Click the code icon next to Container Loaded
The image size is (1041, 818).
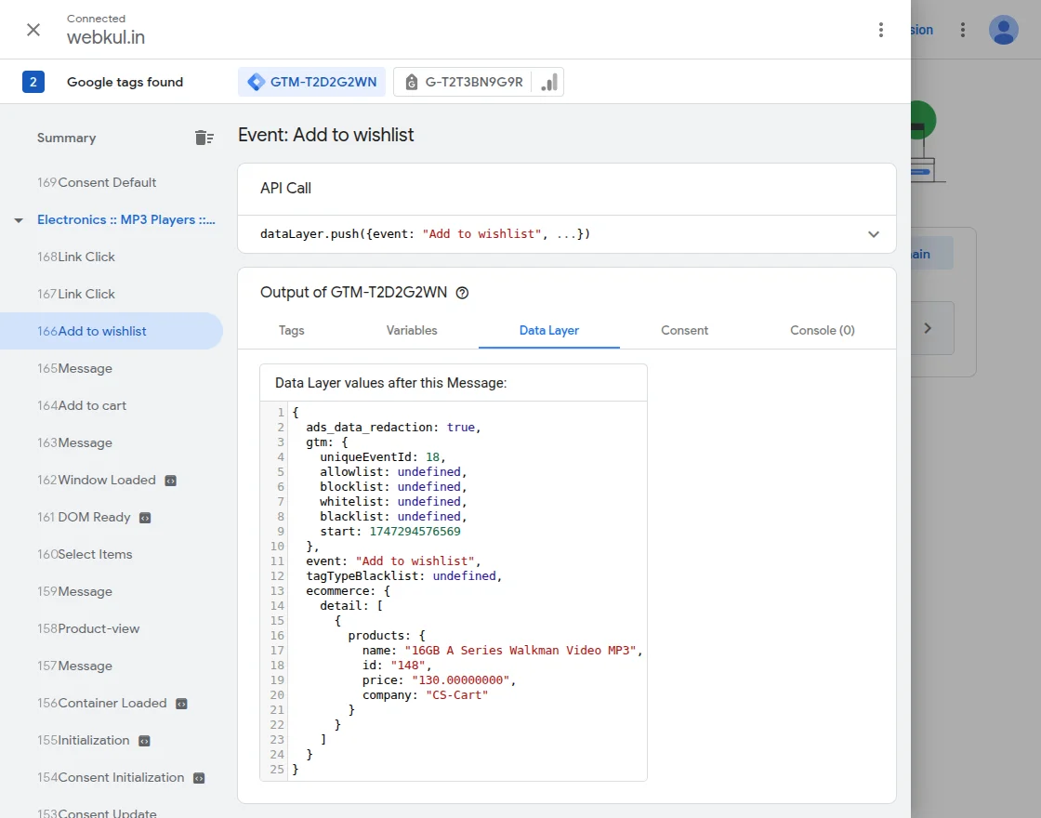click(x=181, y=704)
